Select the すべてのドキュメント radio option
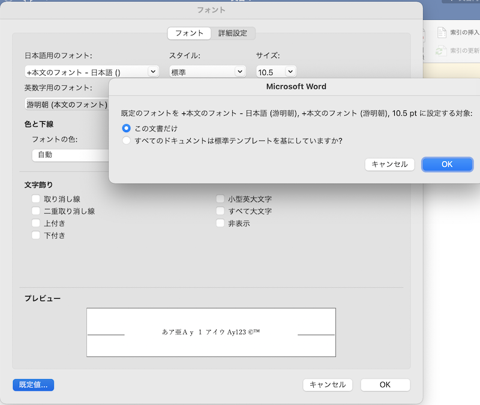The width and height of the screenshot is (480, 405). (126, 140)
